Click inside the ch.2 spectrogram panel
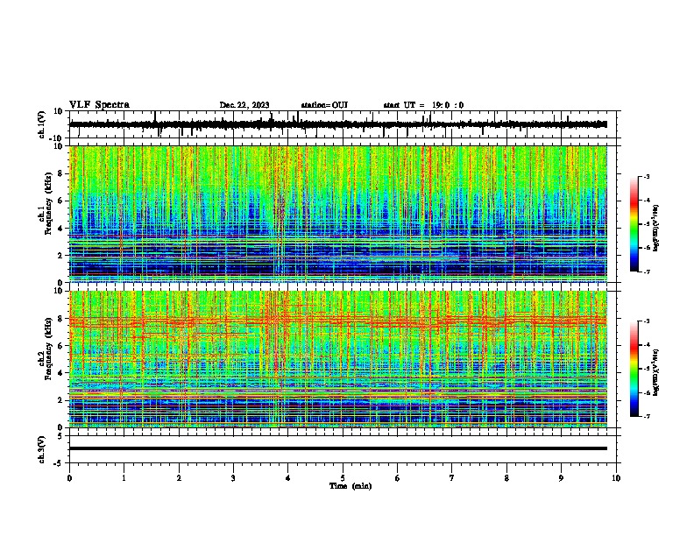 pyautogui.click(x=338, y=359)
